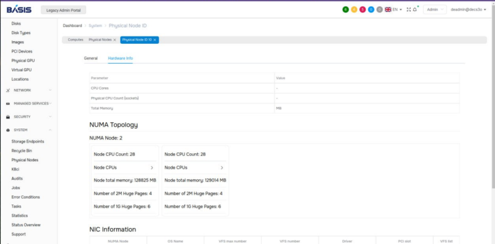Click the red status counter badge
Screen dimensions: 495x244
click(363, 9)
